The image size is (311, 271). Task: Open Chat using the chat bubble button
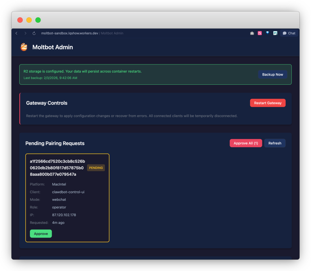click(289, 33)
